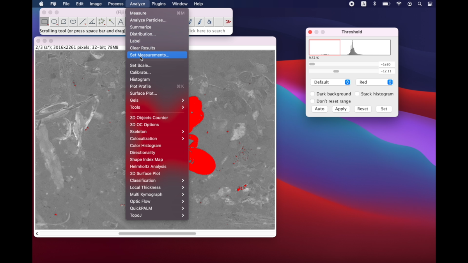Viewport: 468px width, 263px height.
Task: Choose Analyze Particles from the menu
Action: point(157,20)
